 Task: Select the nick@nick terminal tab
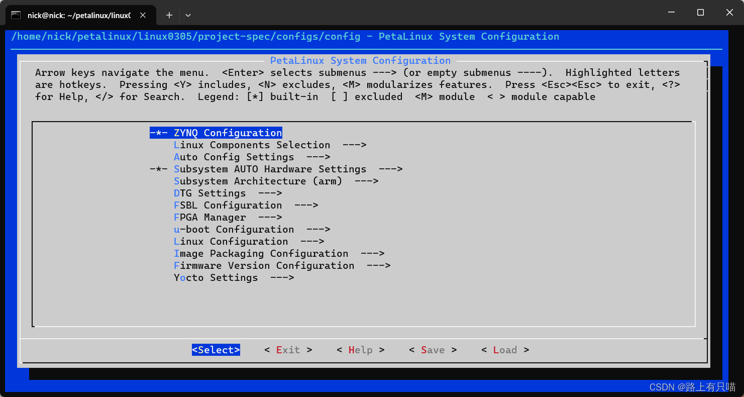(x=80, y=15)
